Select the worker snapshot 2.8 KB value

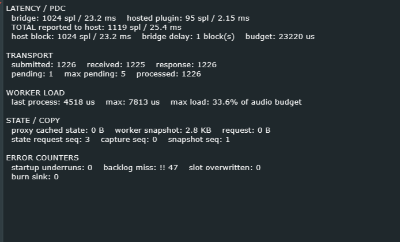[x=163, y=130]
